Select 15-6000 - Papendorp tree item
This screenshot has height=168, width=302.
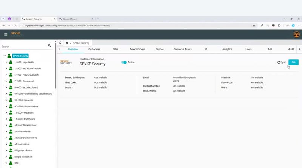pos(25,119)
